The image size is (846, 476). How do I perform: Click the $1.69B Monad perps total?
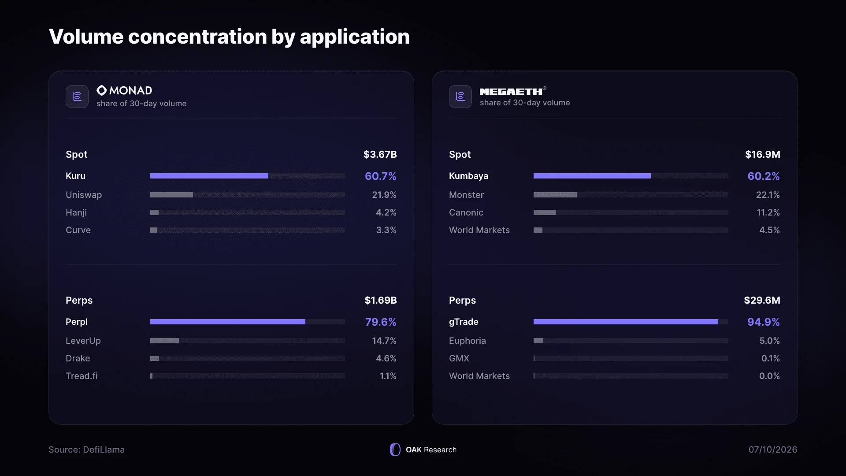click(x=381, y=300)
